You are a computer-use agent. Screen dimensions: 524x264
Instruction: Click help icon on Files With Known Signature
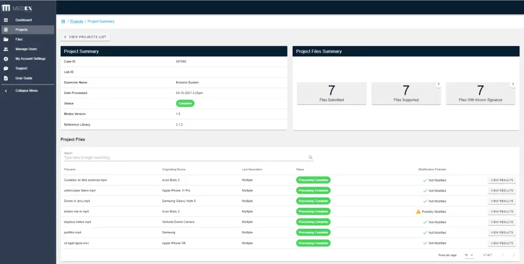tap(513, 85)
